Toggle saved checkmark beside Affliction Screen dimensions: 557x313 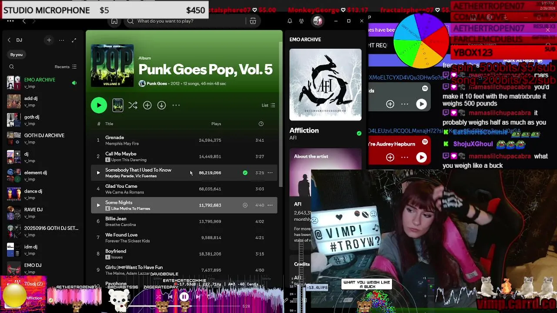(x=359, y=133)
